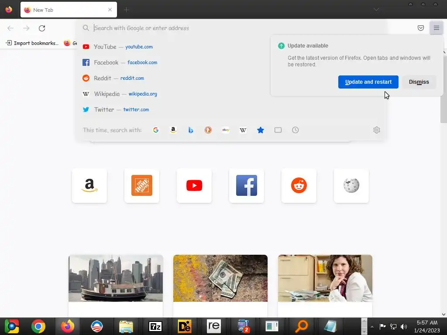This screenshot has height=335, width=447.
Task: Open the network tray icon
Action: click(x=393, y=326)
